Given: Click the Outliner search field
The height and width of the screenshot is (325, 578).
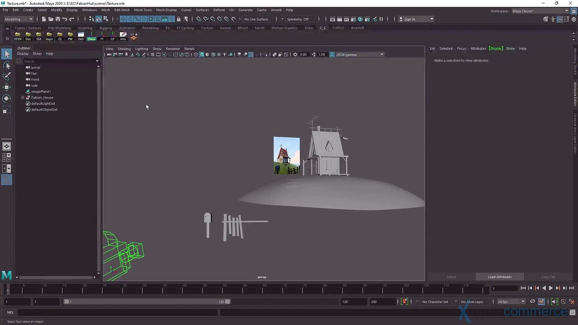Looking at the screenshot, I should pos(58,61).
